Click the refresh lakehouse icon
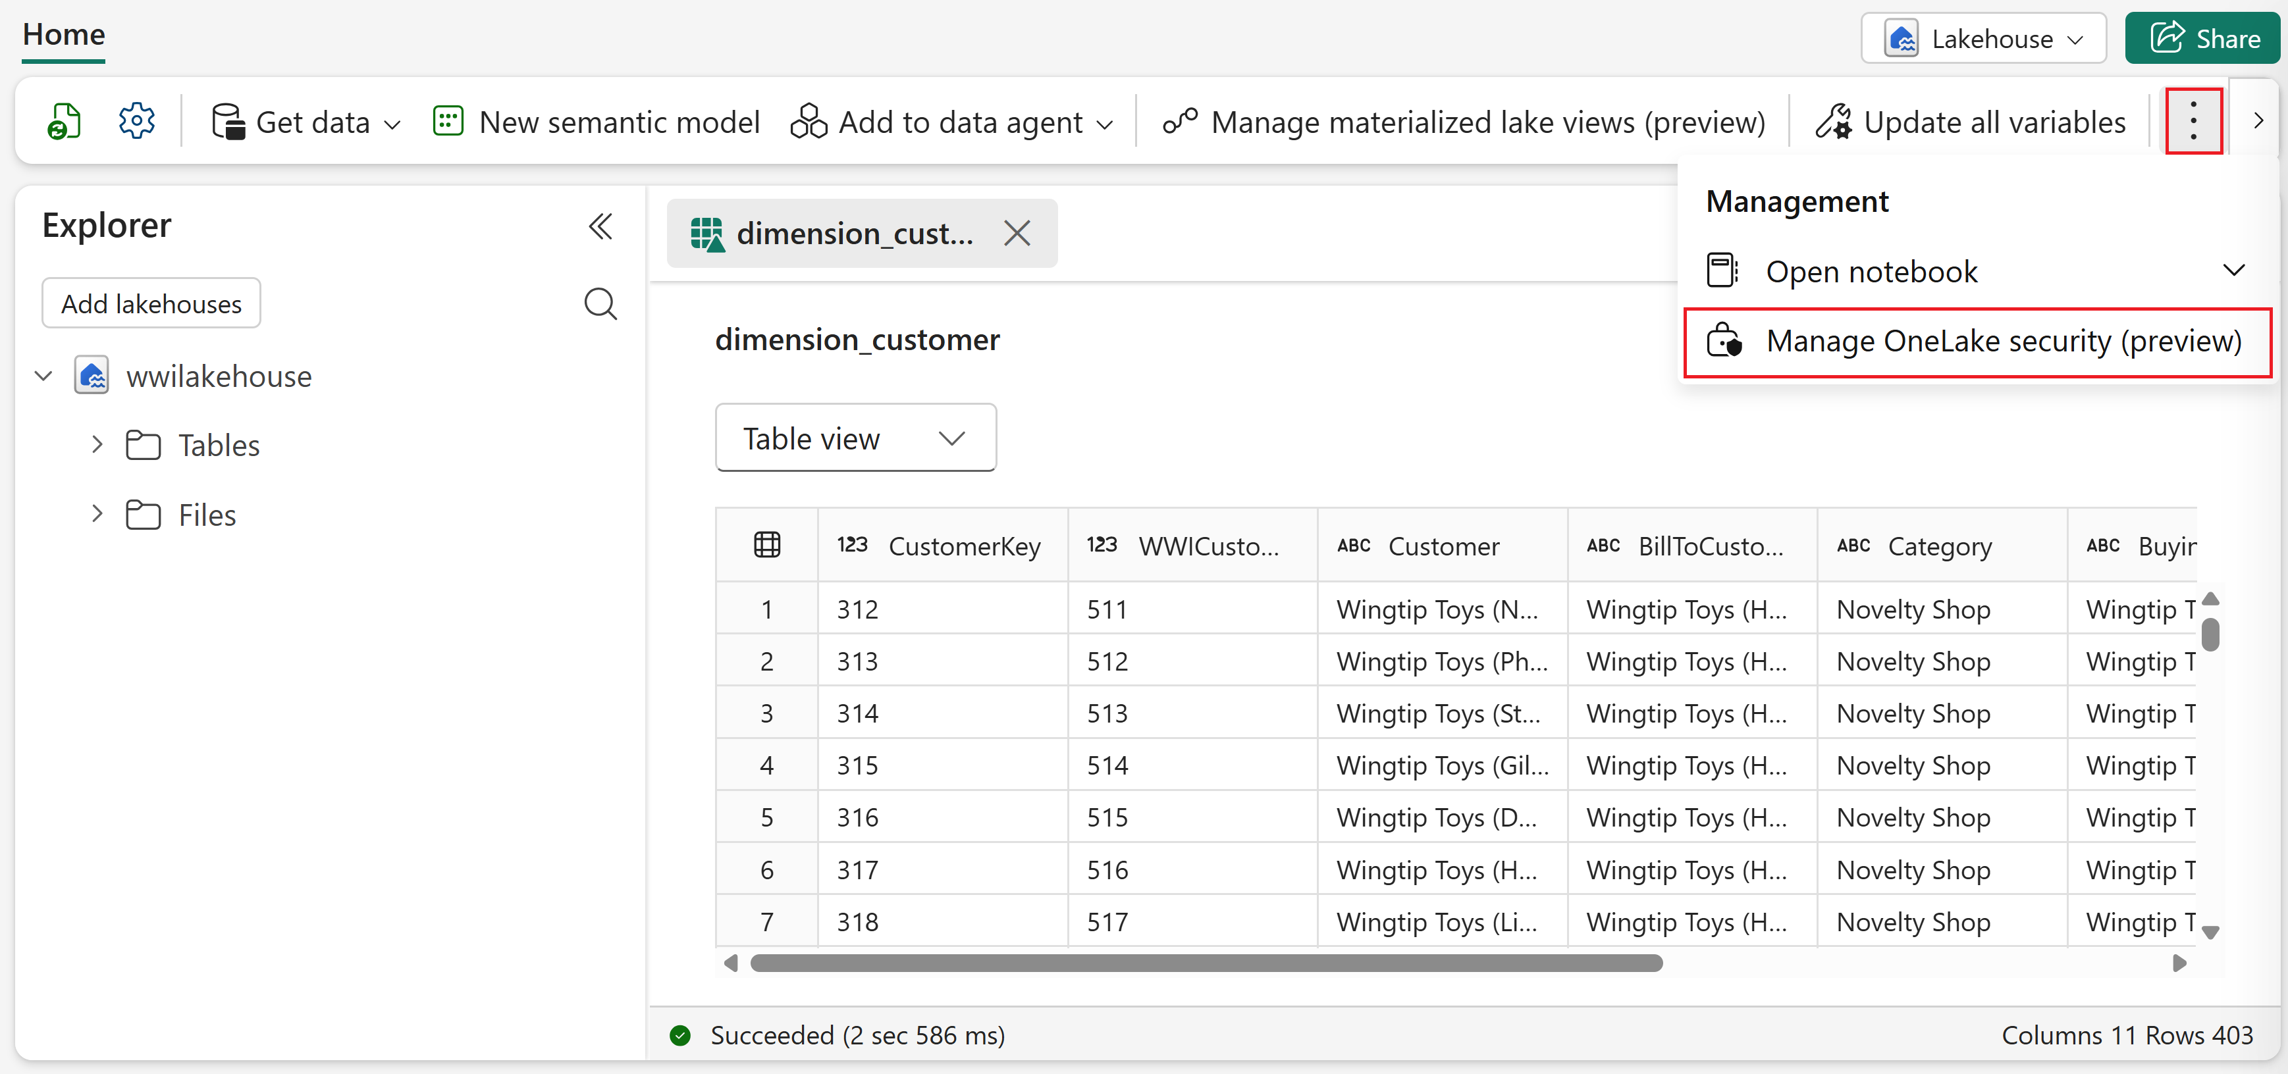Image resolution: width=2288 pixels, height=1074 pixels. click(64, 122)
